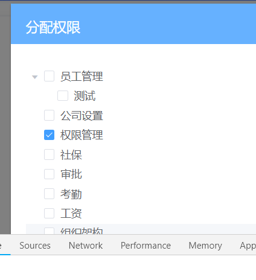This screenshot has width=256, height=280.
Task: Switch to the Memory tab
Action: click(x=205, y=246)
